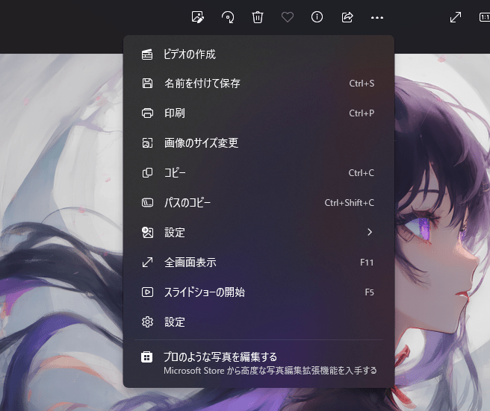
Task: Delete the photo with the trash icon
Action: pos(258,17)
